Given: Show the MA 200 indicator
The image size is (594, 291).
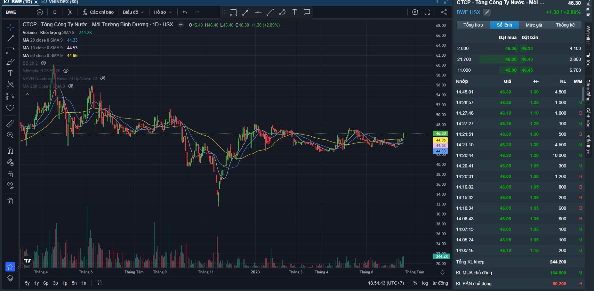Looking at the screenshot, I should coord(71,86).
